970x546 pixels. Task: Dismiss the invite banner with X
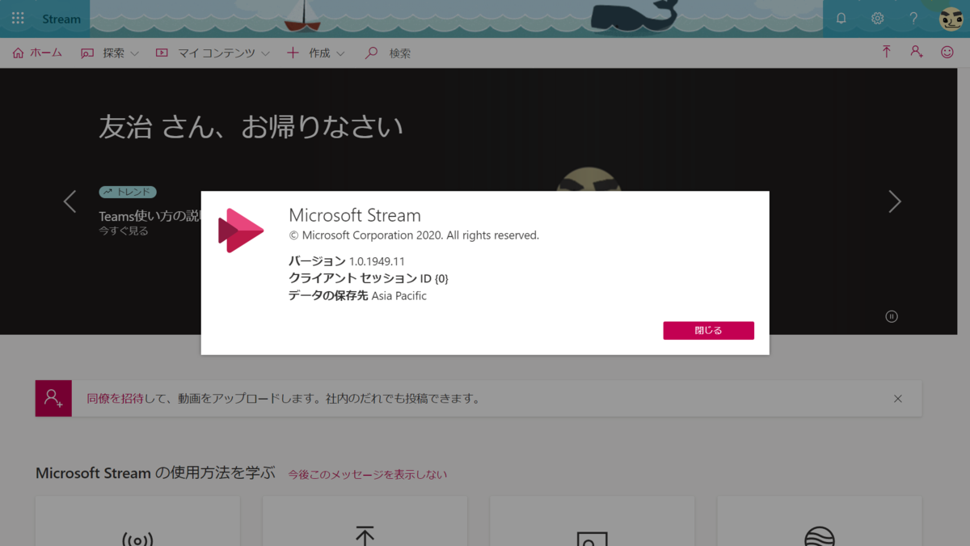pyautogui.click(x=898, y=399)
